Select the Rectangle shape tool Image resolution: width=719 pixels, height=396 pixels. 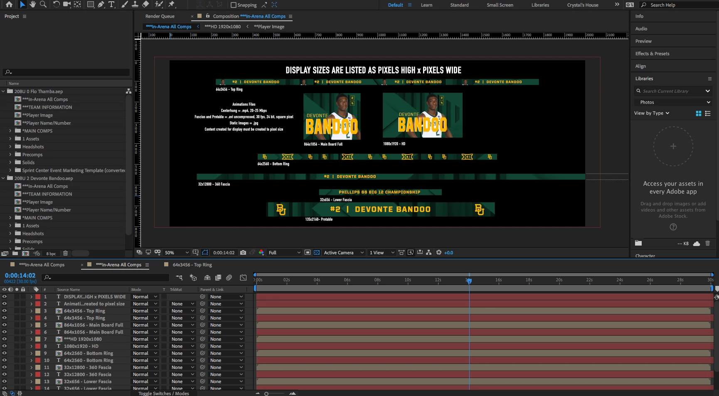pos(90,4)
